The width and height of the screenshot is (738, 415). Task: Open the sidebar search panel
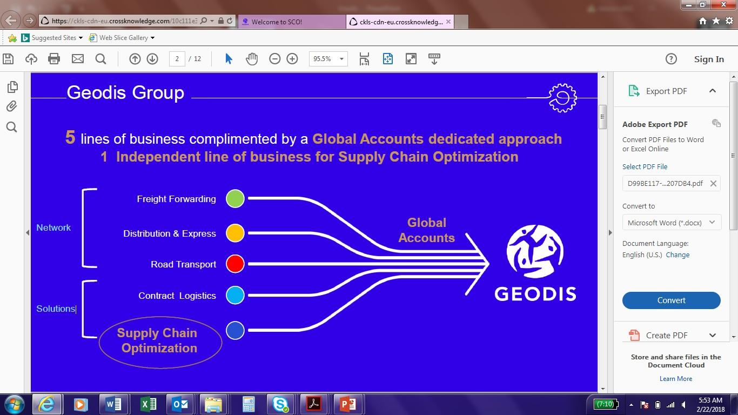pyautogui.click(x=12, y=127)
